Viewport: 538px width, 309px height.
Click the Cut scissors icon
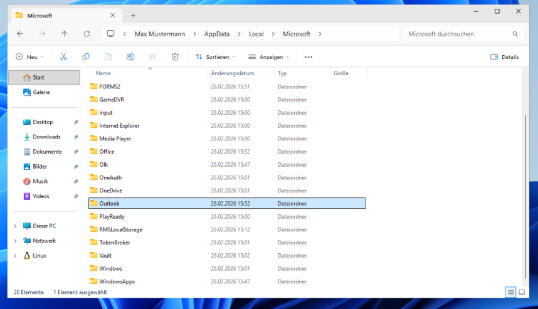[63, 56]
